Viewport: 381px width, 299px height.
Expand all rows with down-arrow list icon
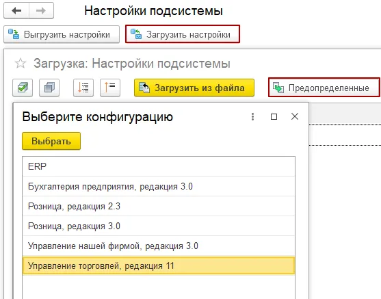(x=83, y=88)
